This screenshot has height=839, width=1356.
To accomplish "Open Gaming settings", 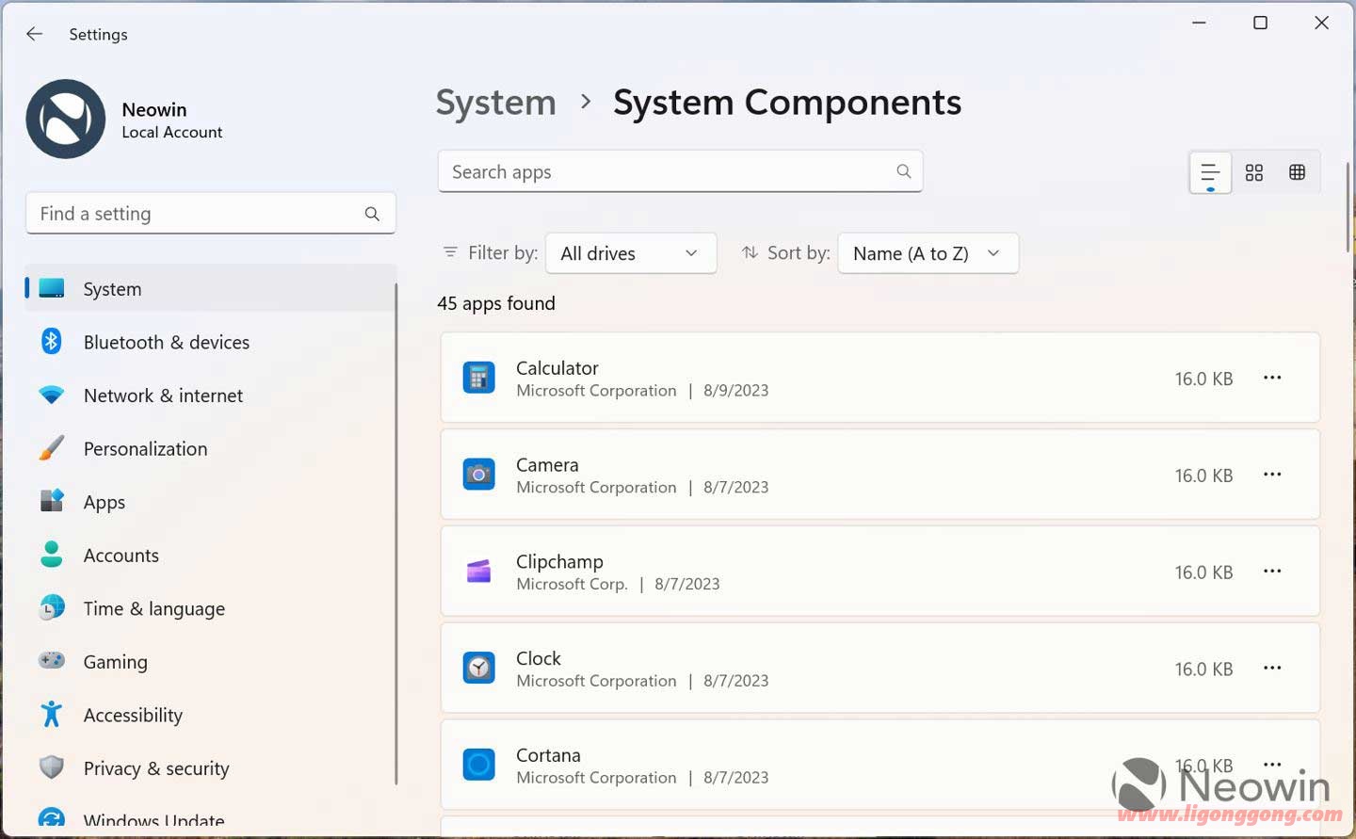I will point(211,662).
